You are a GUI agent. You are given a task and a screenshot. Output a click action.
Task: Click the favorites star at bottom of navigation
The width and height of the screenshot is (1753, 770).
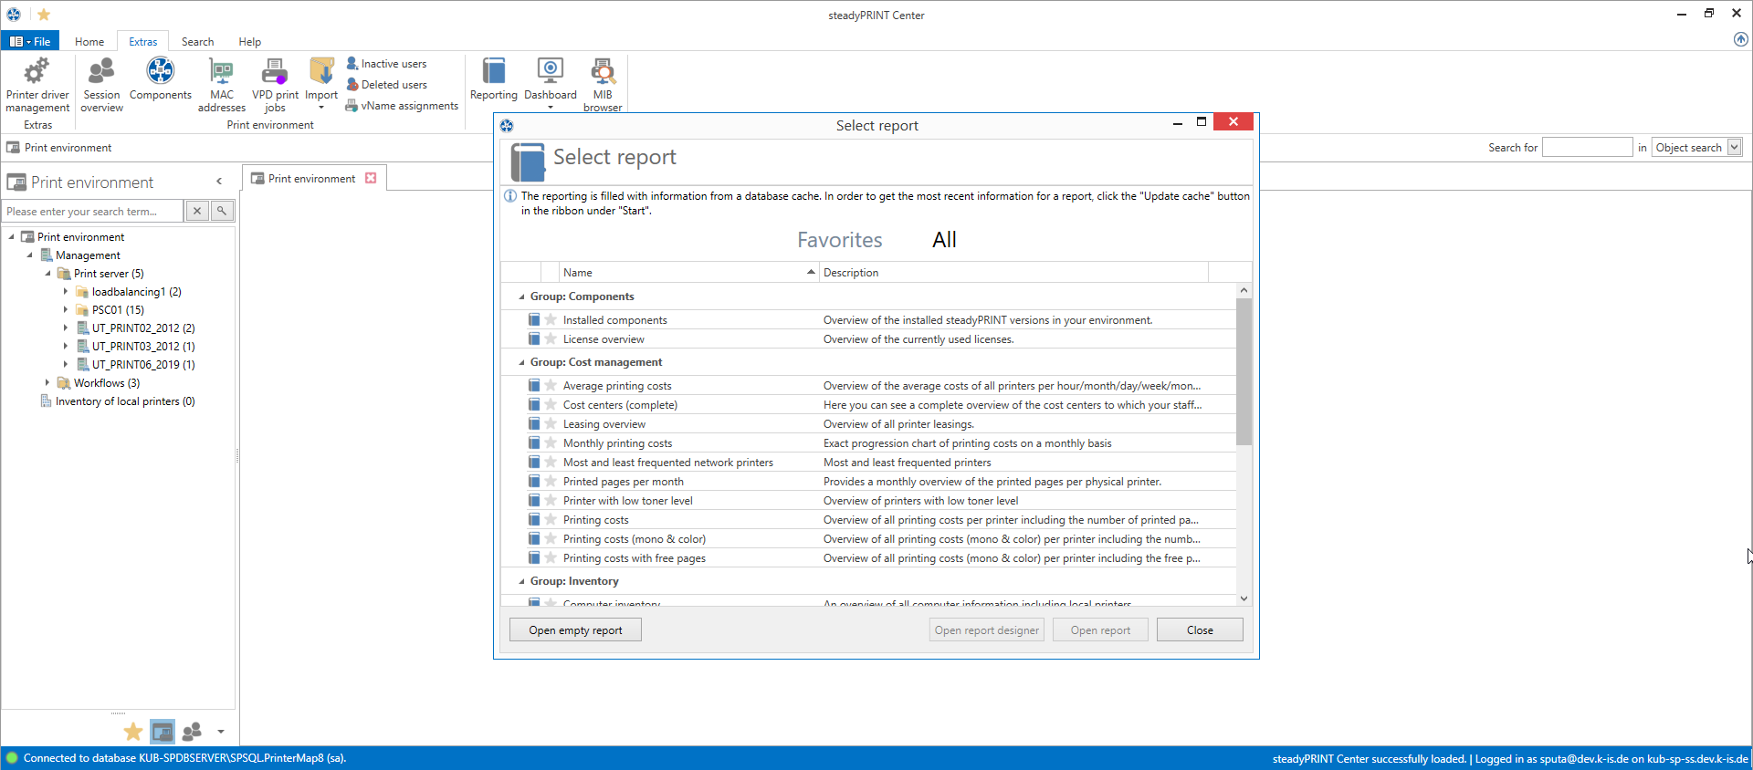pos(133,732)
